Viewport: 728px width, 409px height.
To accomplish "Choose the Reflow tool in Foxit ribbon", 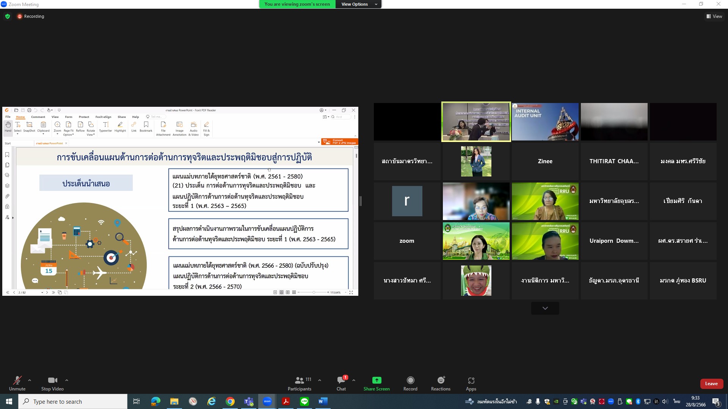I will [x=80, y=126].
